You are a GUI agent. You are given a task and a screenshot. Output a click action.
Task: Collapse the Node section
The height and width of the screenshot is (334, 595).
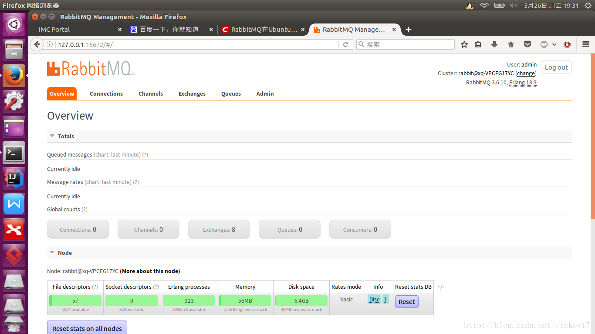52,253
